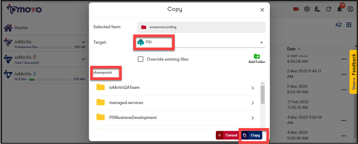Open the settings gear icon
The height and width of the screenshot is (144, 358).
pyautogui.click(x=307, y=9)
